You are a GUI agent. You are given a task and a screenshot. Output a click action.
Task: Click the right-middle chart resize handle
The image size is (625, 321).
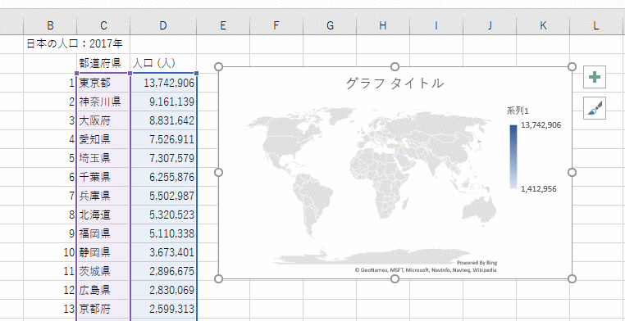click(572, 172)
